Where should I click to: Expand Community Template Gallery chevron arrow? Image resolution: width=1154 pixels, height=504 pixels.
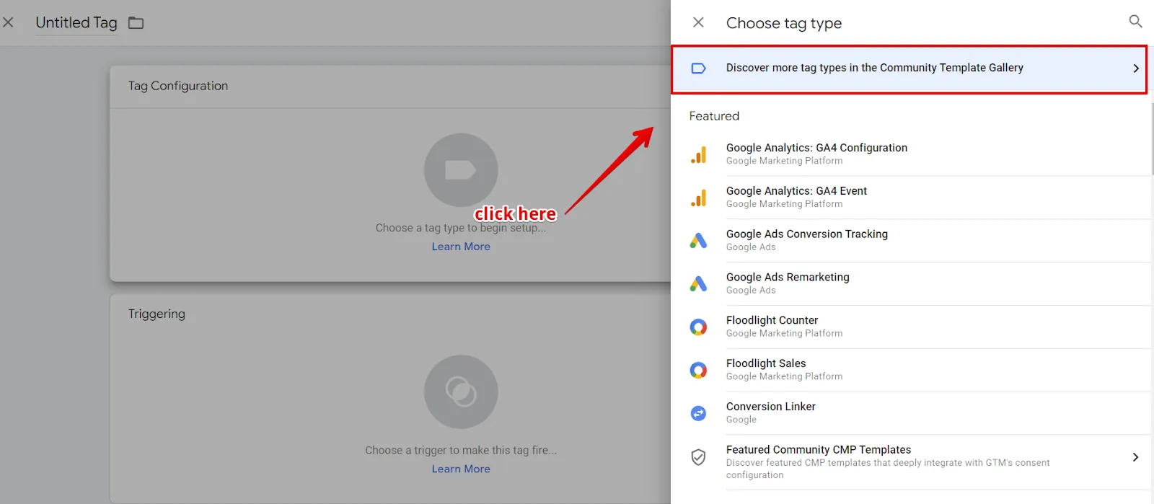click(x=1136, y=68)
